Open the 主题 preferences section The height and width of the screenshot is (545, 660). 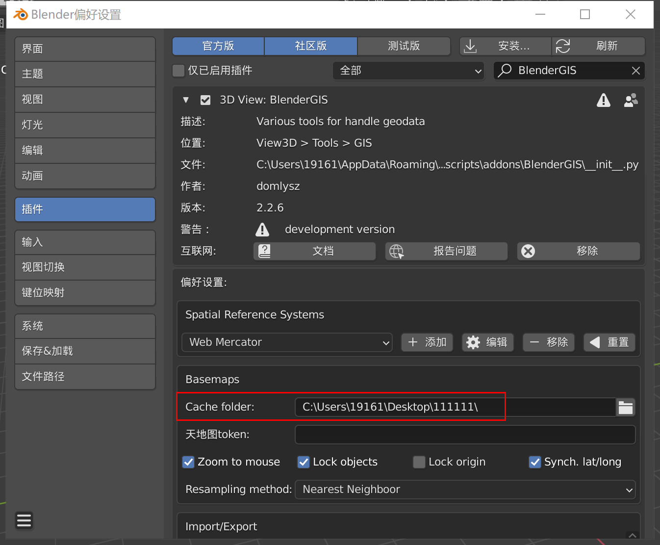(x=85, y=74)
